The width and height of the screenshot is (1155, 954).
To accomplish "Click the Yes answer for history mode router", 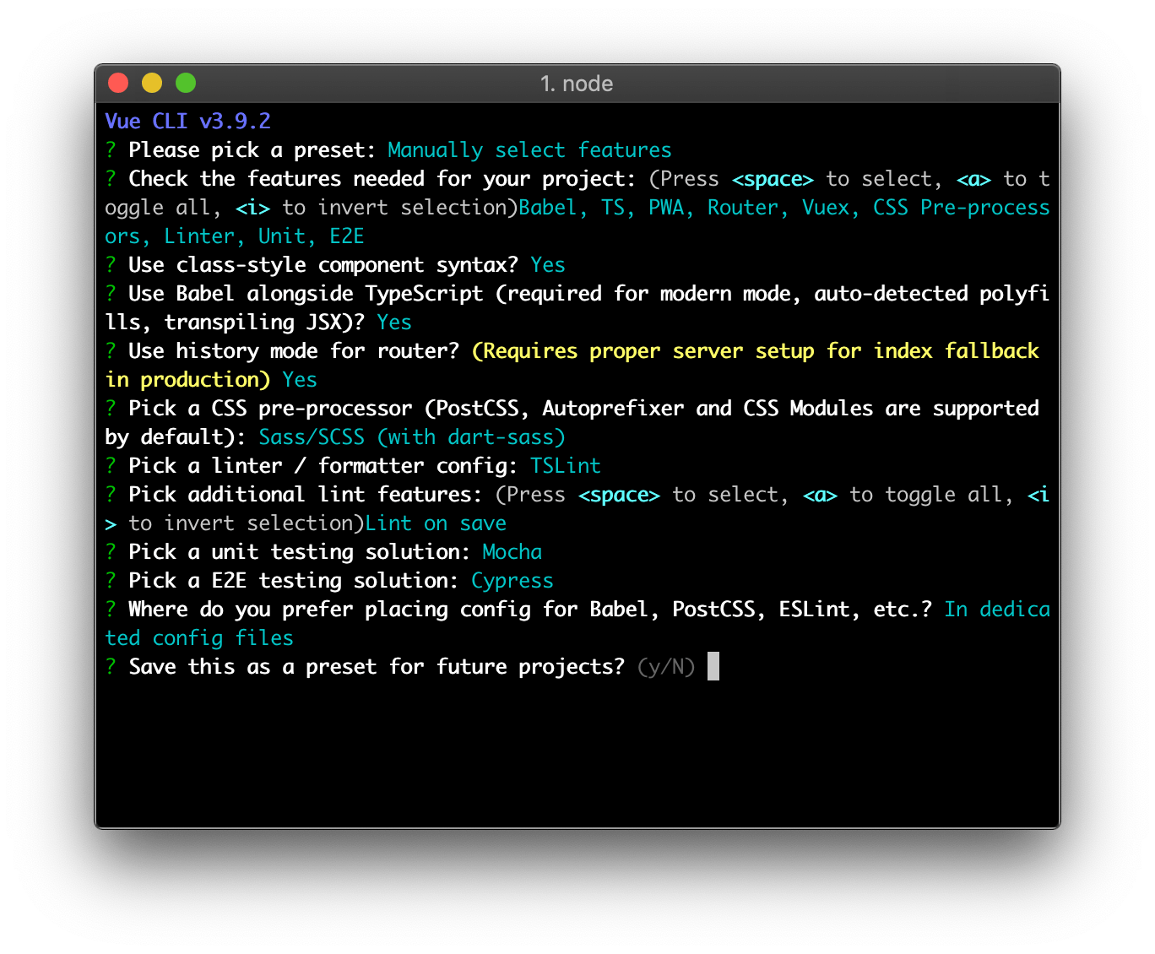I will coord(300,379).
